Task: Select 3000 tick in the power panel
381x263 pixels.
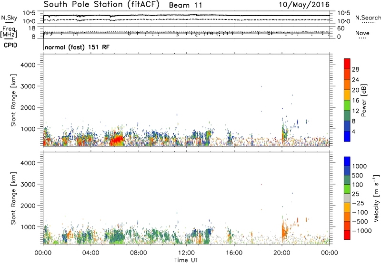Action: [28, 86]
